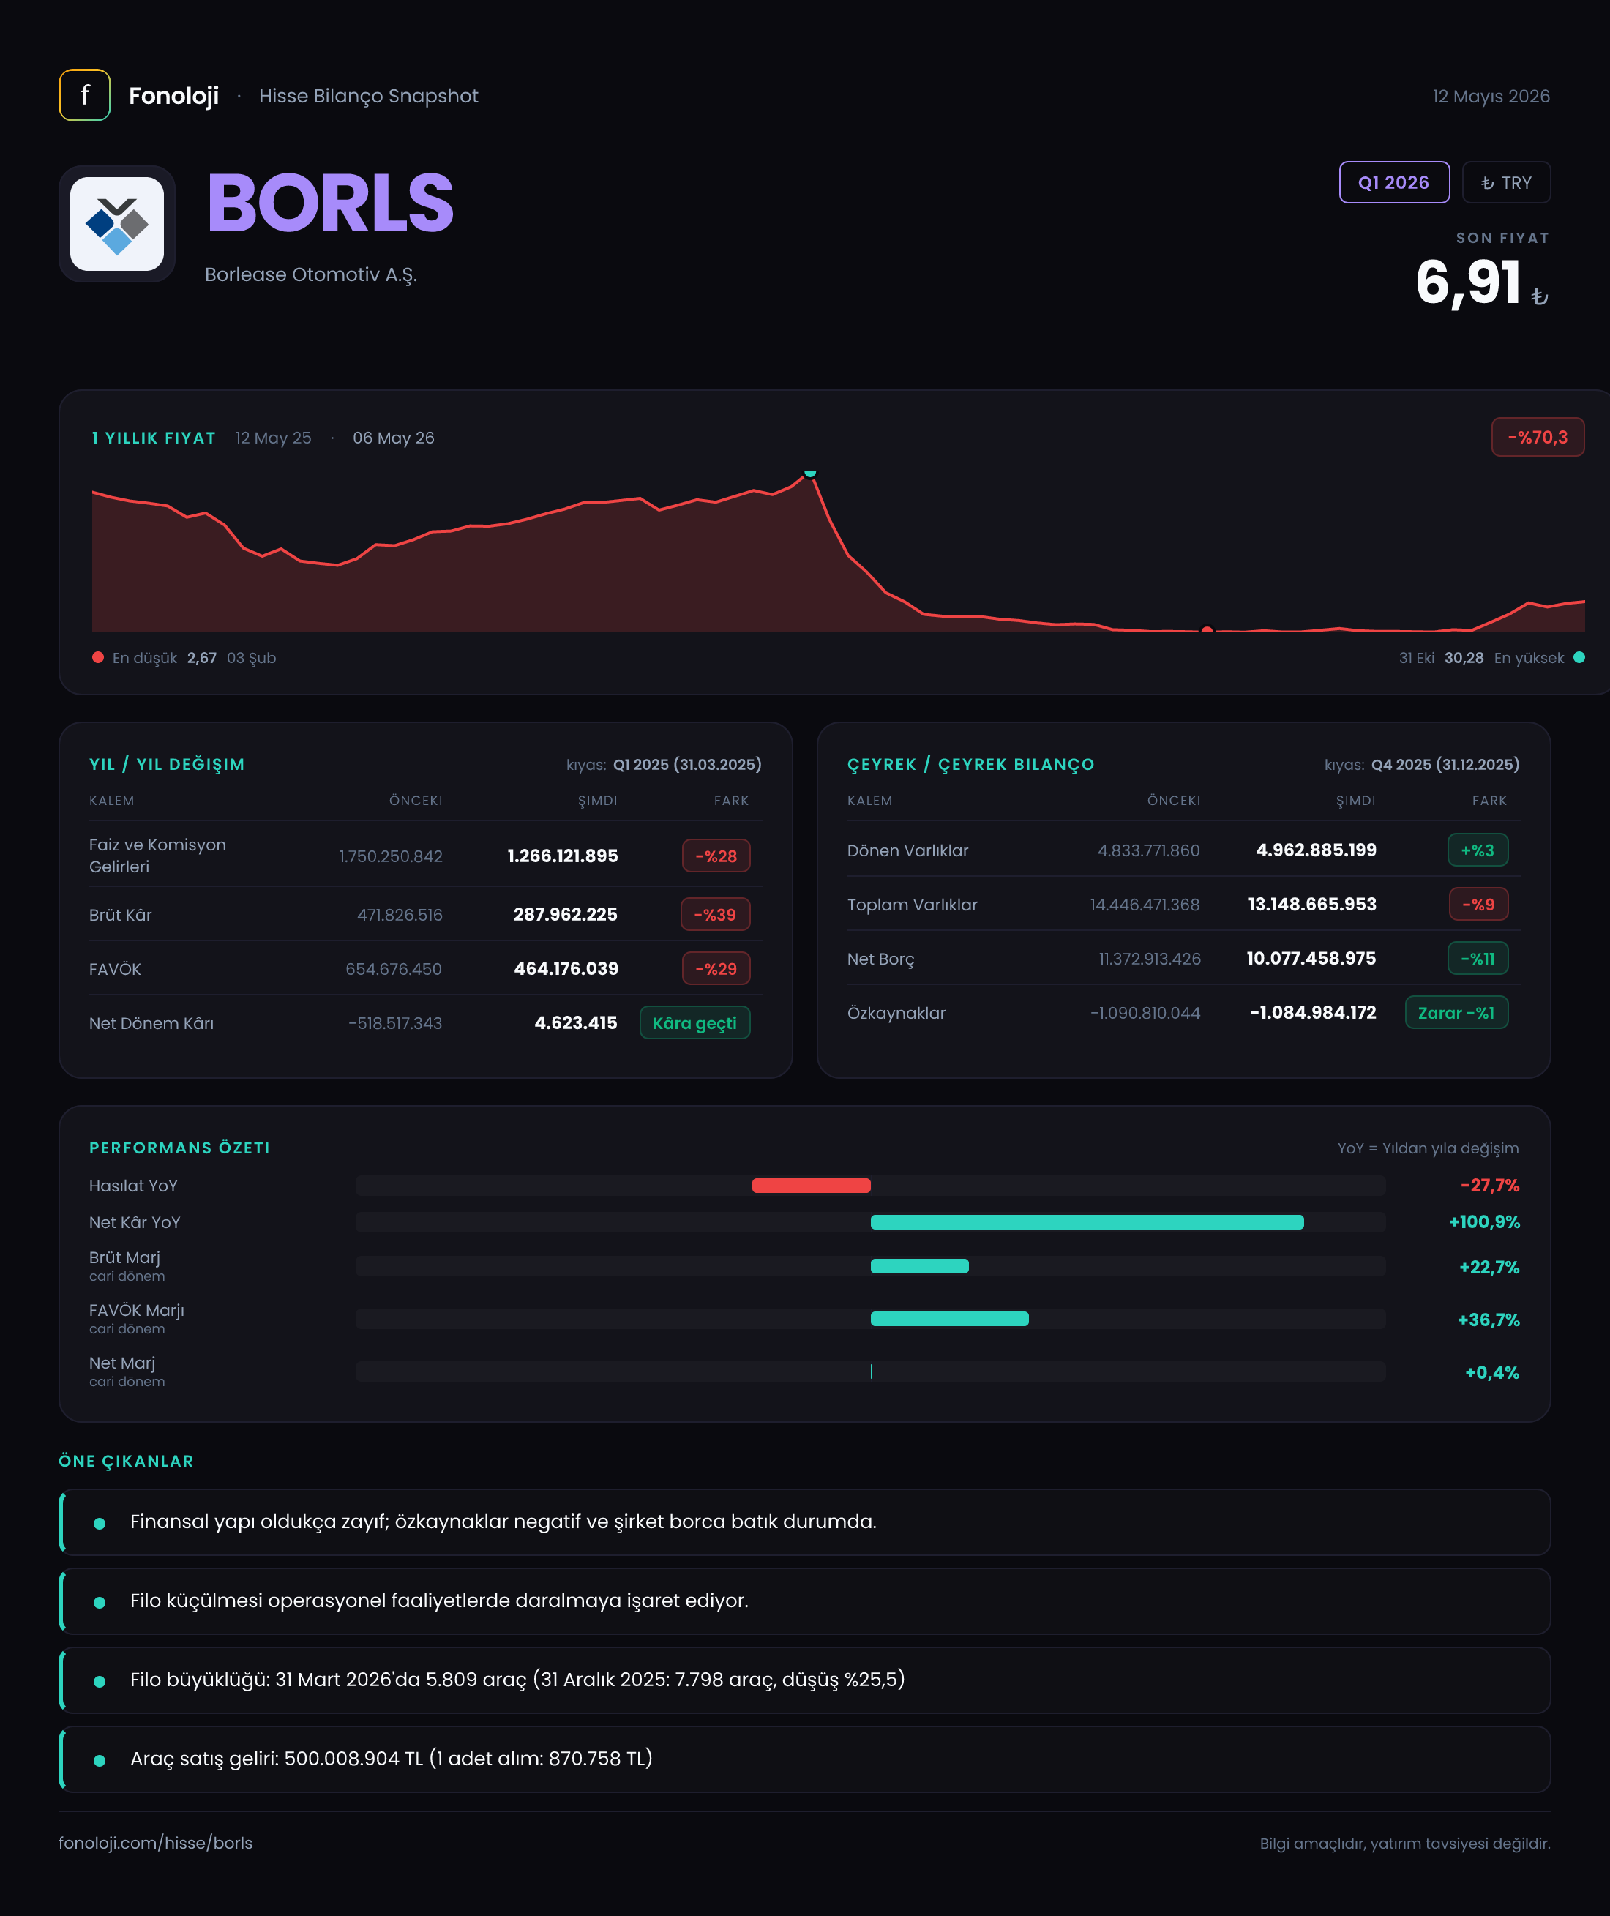
Task: Click the FAVÖK Marjı teal bar
Action: (x=949, y=1319)
